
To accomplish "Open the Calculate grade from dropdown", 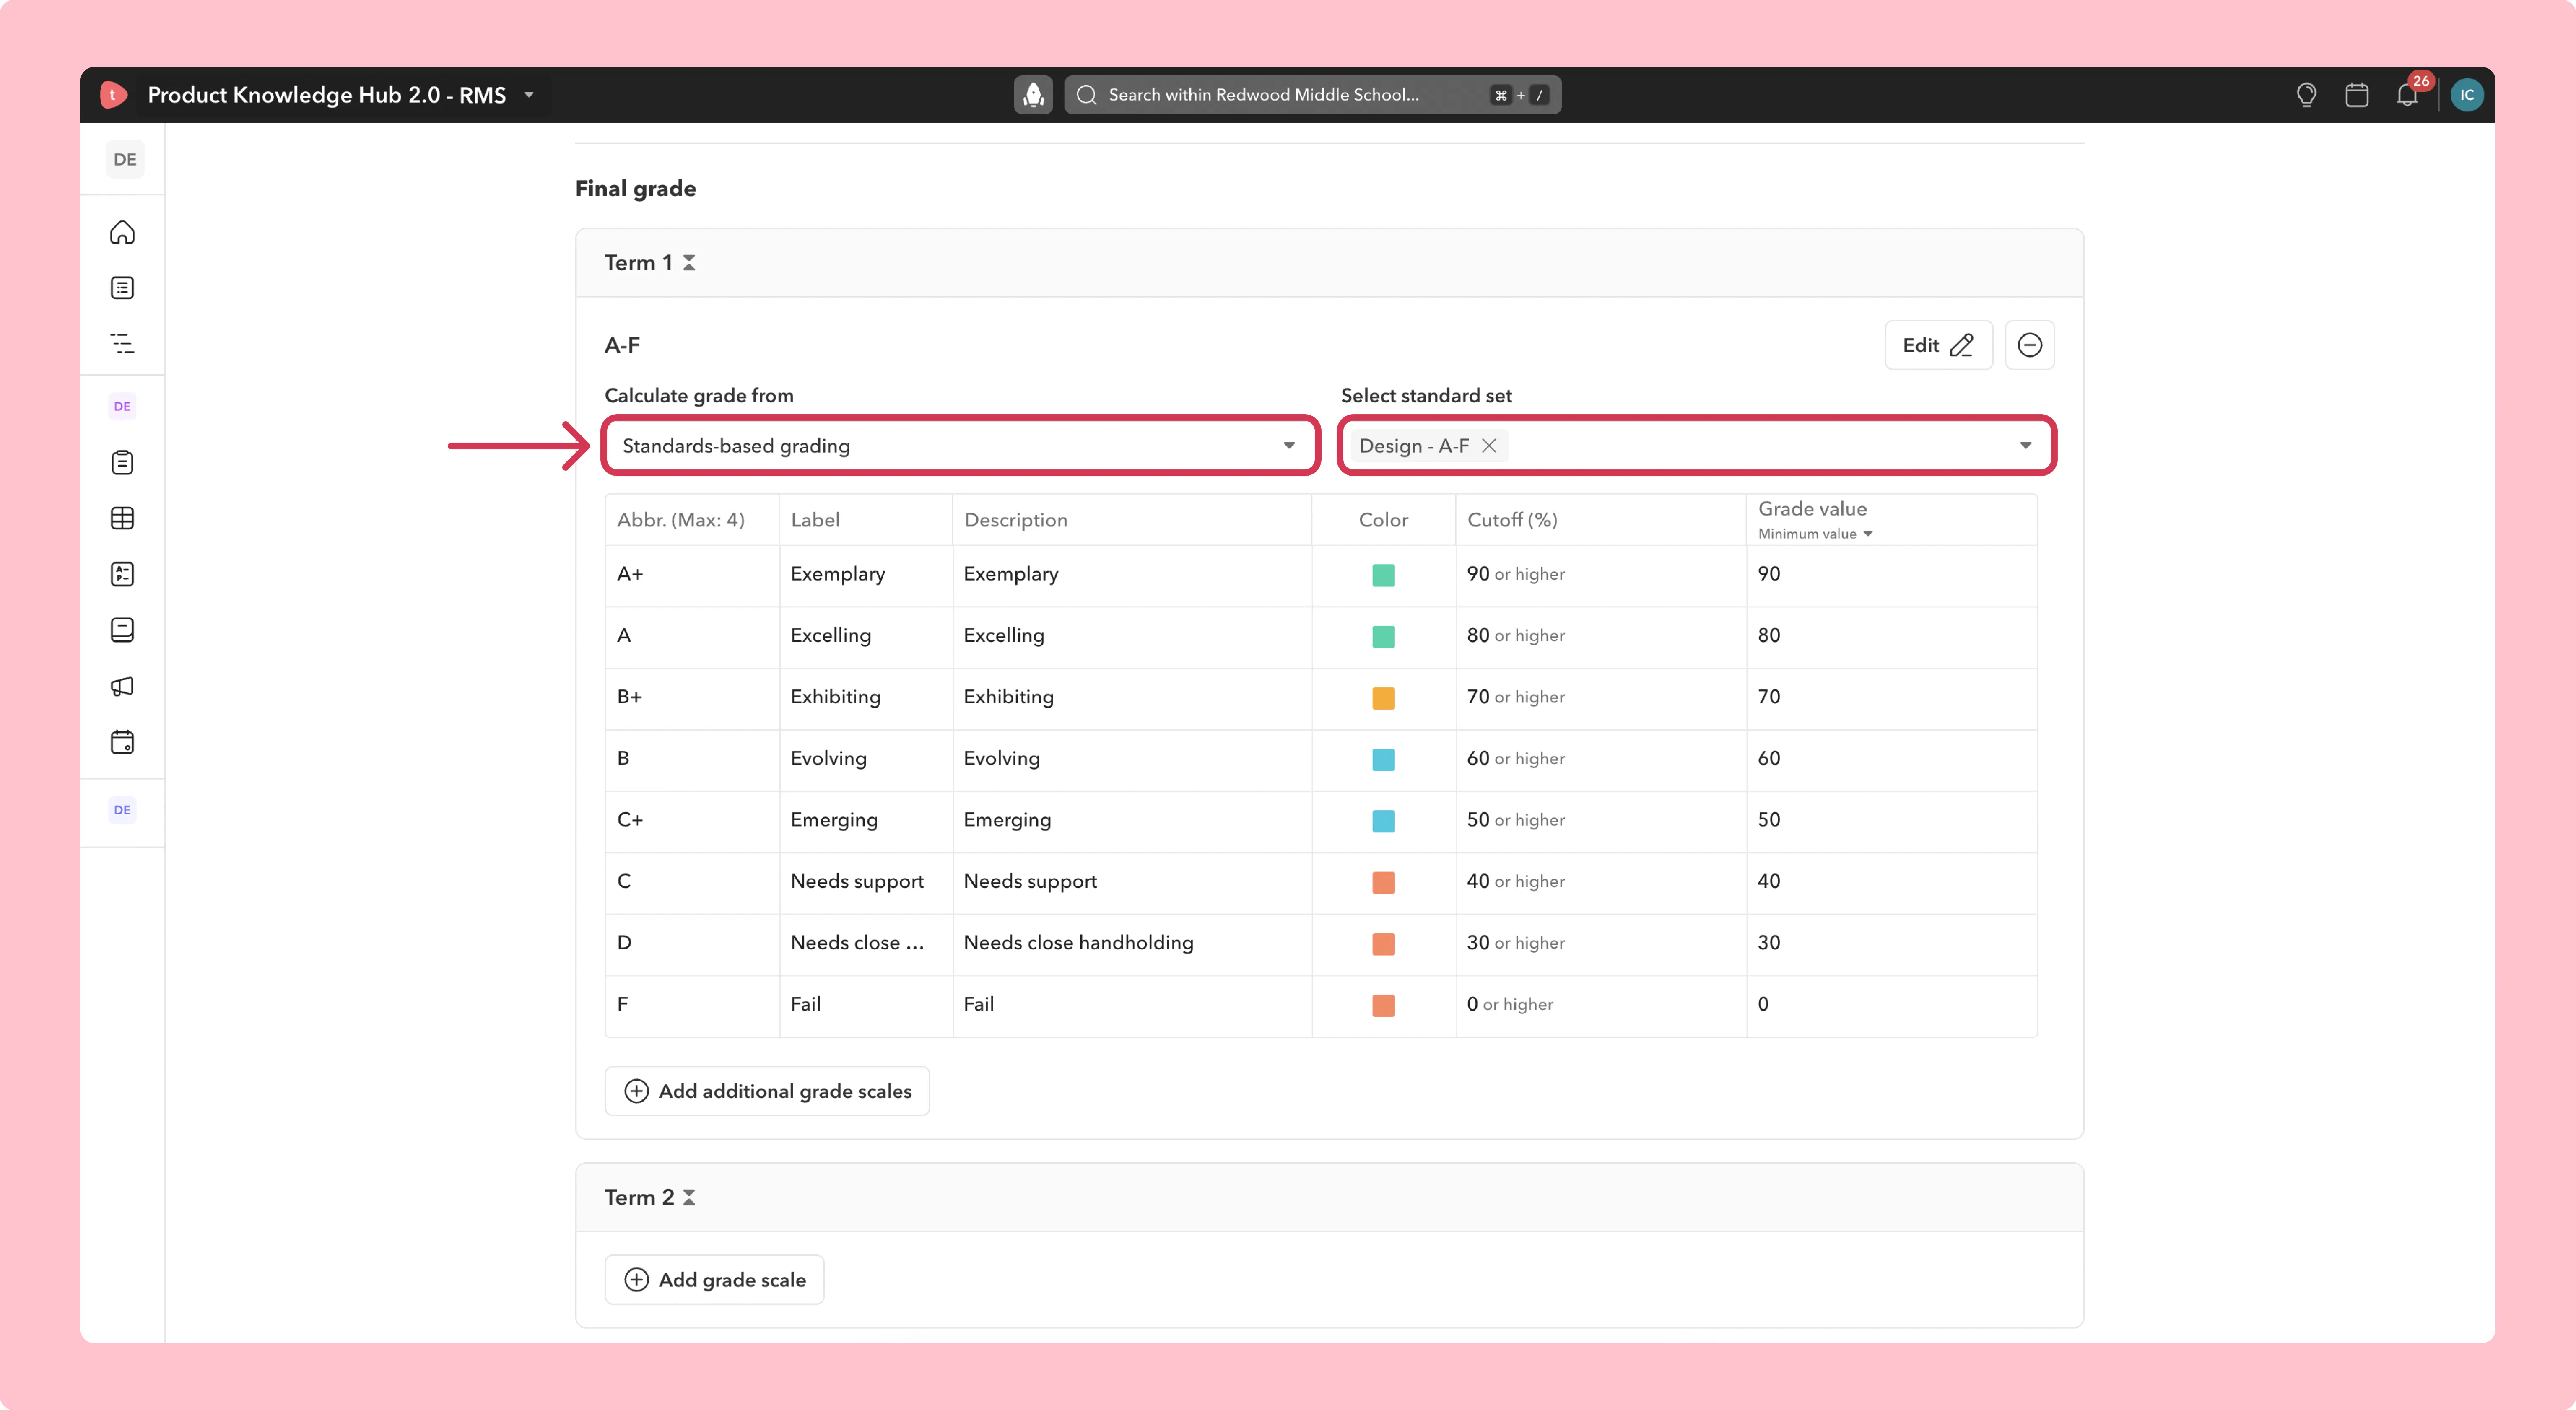I will point(960,446).
